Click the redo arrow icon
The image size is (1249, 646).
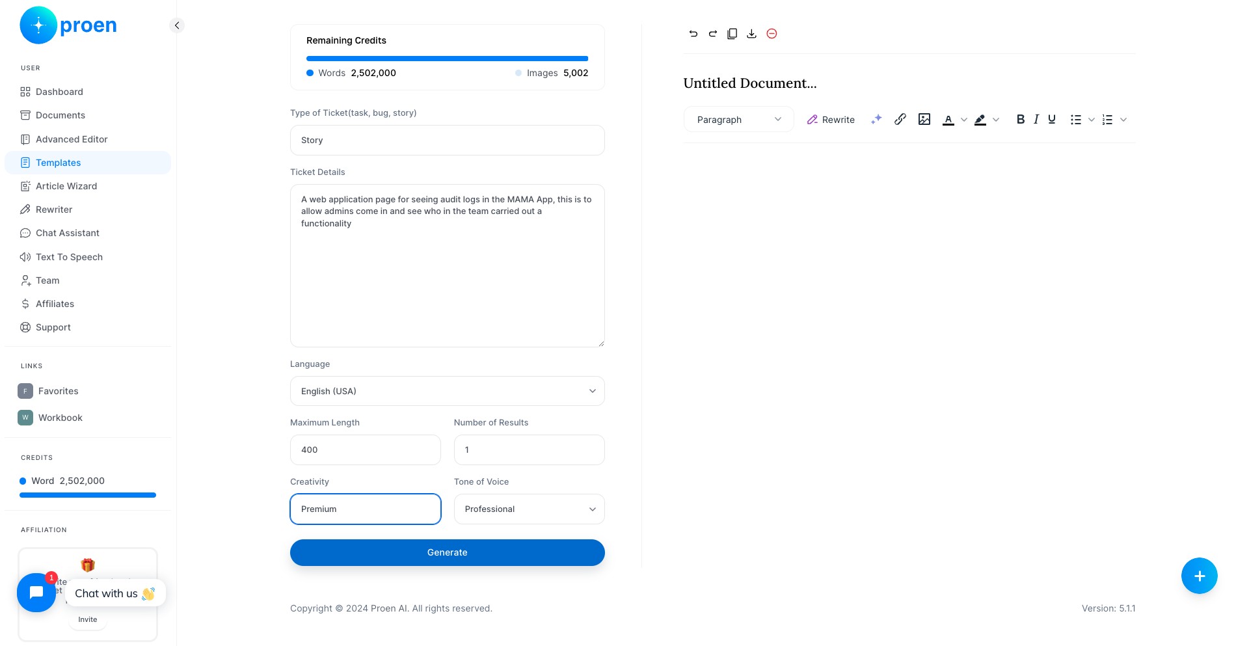click(713, 34)
